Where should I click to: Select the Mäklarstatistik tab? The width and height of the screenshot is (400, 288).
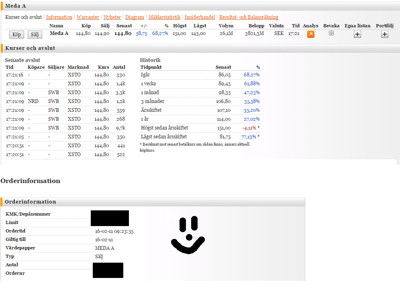pos(164,17)
